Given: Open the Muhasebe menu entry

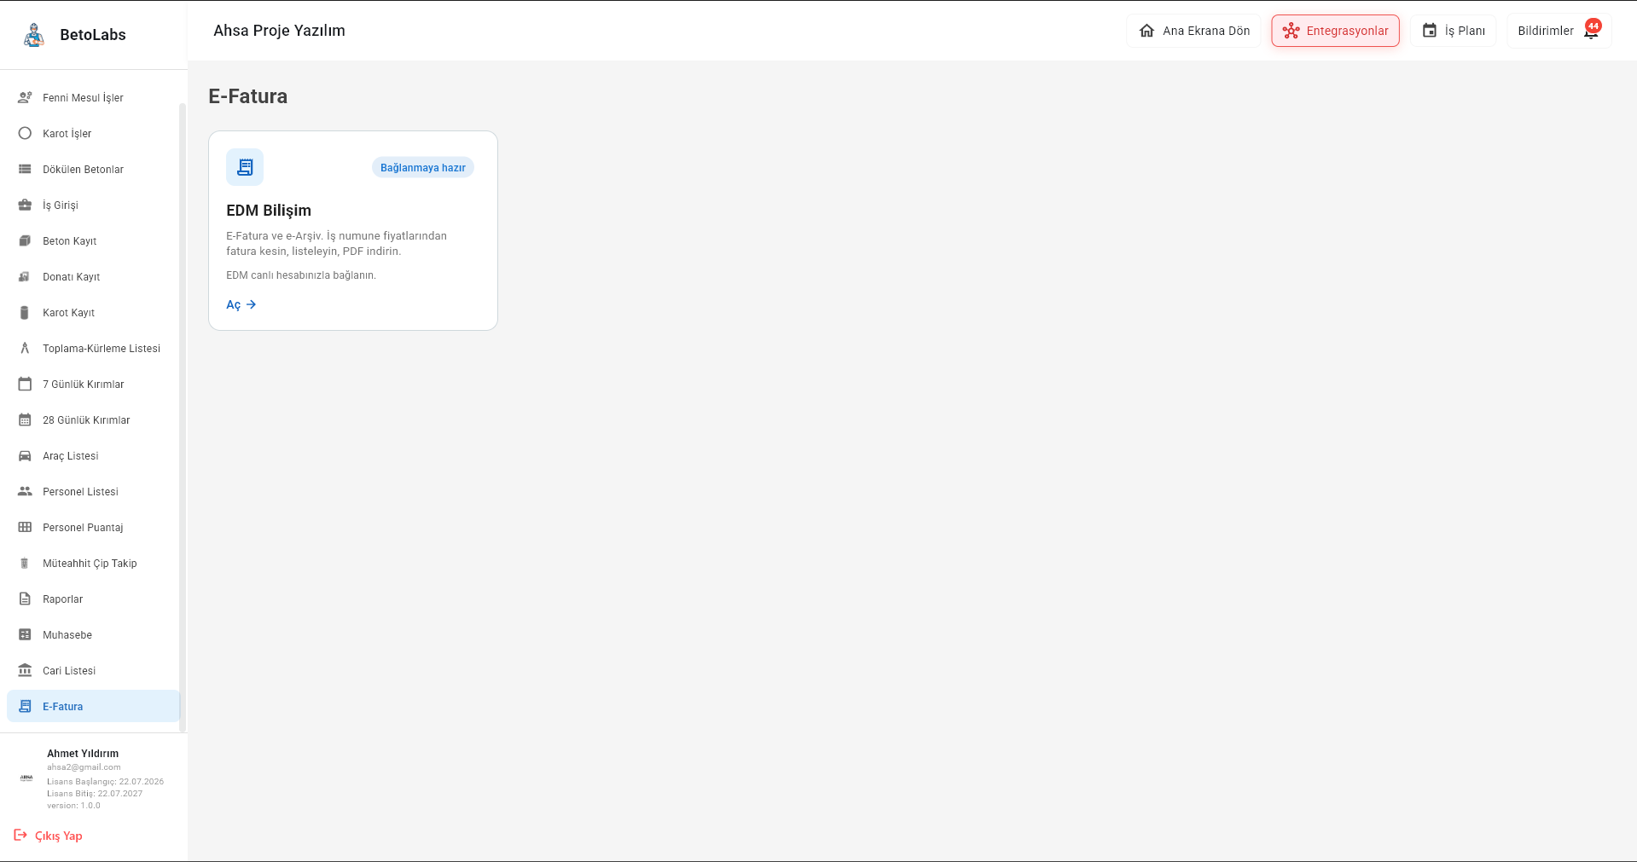Looking at the screenshot, I should [93, 634].
